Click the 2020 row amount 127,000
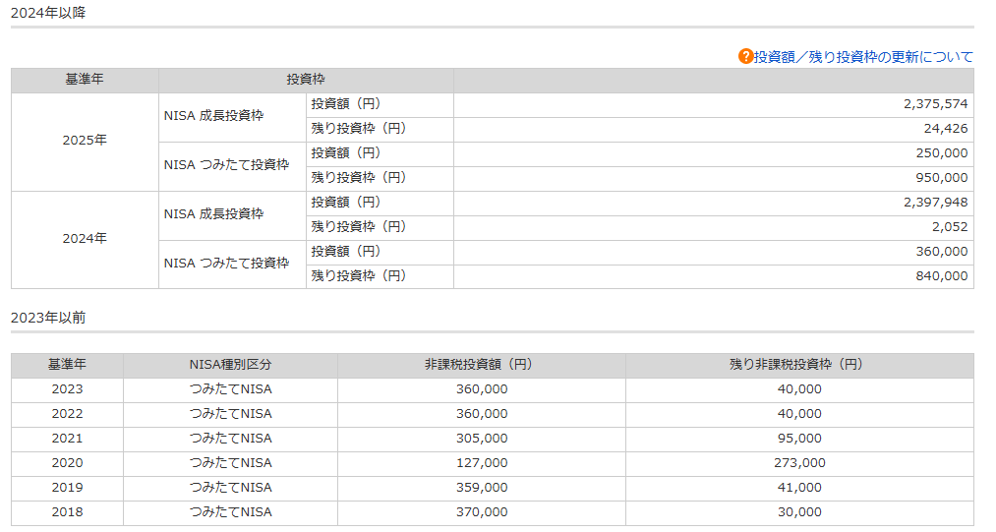Viewport: 996px width, 532px height. click(482, 463)
